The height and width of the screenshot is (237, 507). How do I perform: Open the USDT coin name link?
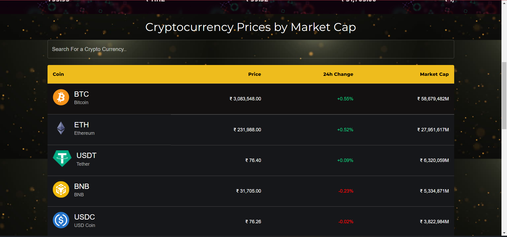tap(86, 156)
